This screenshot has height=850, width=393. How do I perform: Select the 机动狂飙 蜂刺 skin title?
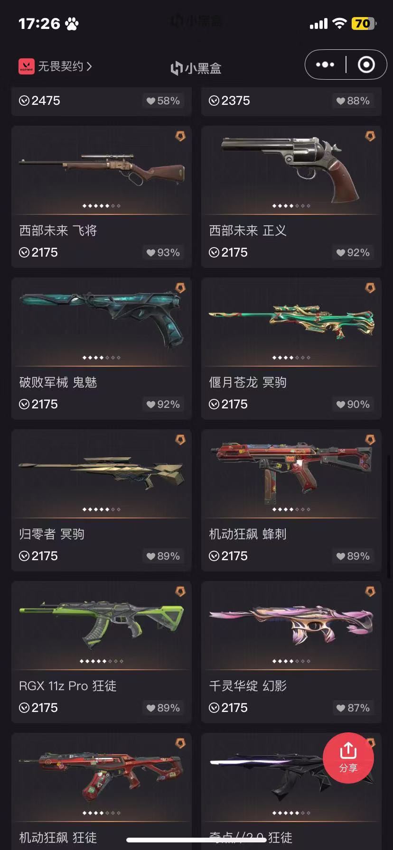click(248, 534)
